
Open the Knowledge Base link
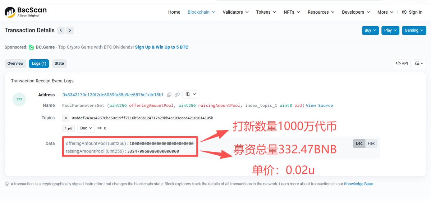pos(358,184)
